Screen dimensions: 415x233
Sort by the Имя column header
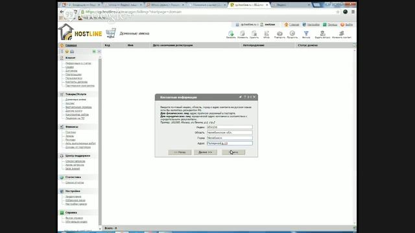click(x=130, y=45)
